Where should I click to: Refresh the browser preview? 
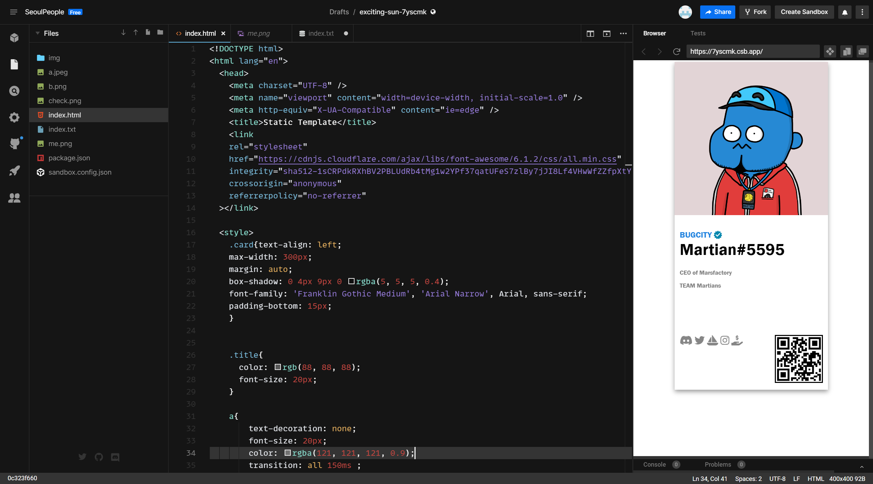[677, 51]
